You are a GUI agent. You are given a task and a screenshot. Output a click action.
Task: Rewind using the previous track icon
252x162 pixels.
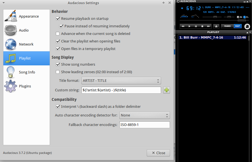(183, 26)
